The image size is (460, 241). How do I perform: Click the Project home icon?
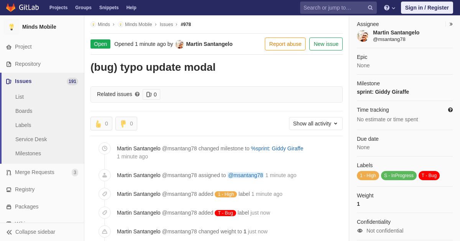click(x=9, y=47)
